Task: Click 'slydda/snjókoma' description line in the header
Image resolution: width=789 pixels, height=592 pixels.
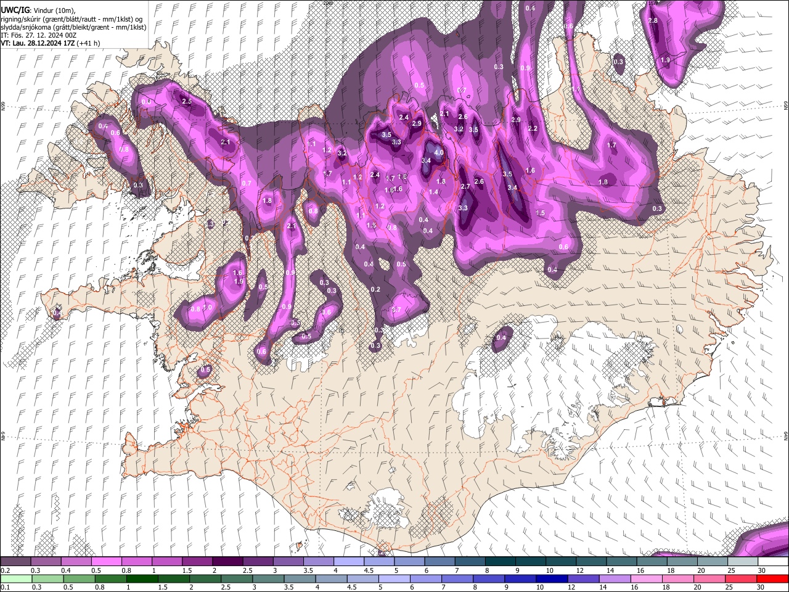Action: pos(73,27)
